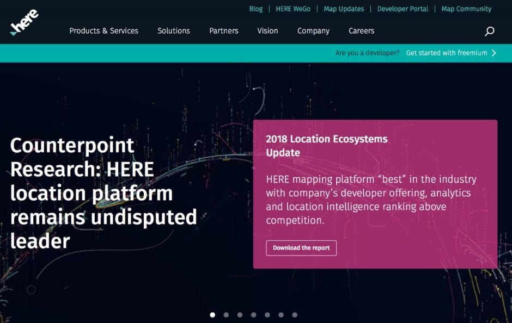This screenshot has width=512, height=323.
Task: Open the Company menu
Action: coord(313,31)
